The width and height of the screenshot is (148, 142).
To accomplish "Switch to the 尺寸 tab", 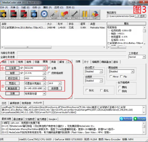I will coord(86,62).
